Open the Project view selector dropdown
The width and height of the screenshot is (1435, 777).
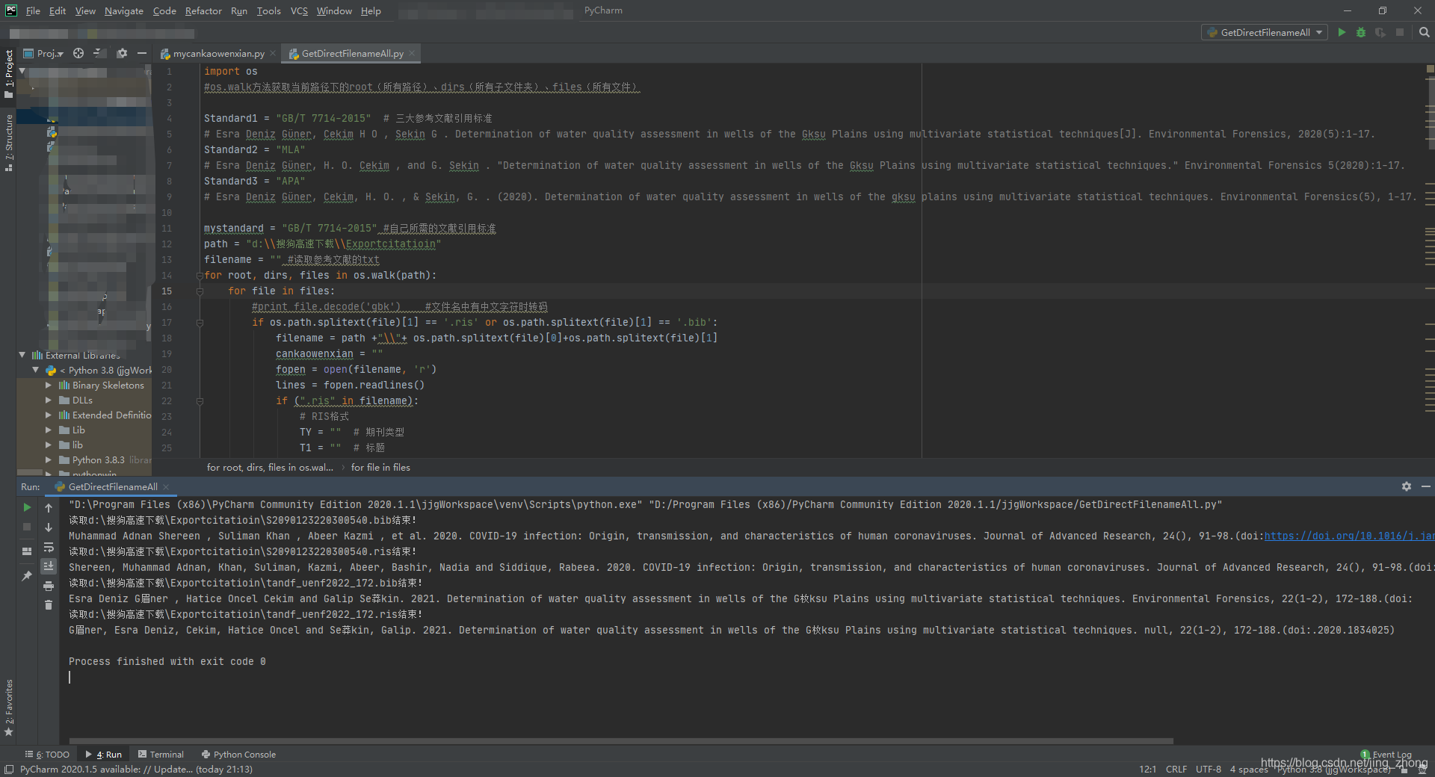tap(43, 53)
